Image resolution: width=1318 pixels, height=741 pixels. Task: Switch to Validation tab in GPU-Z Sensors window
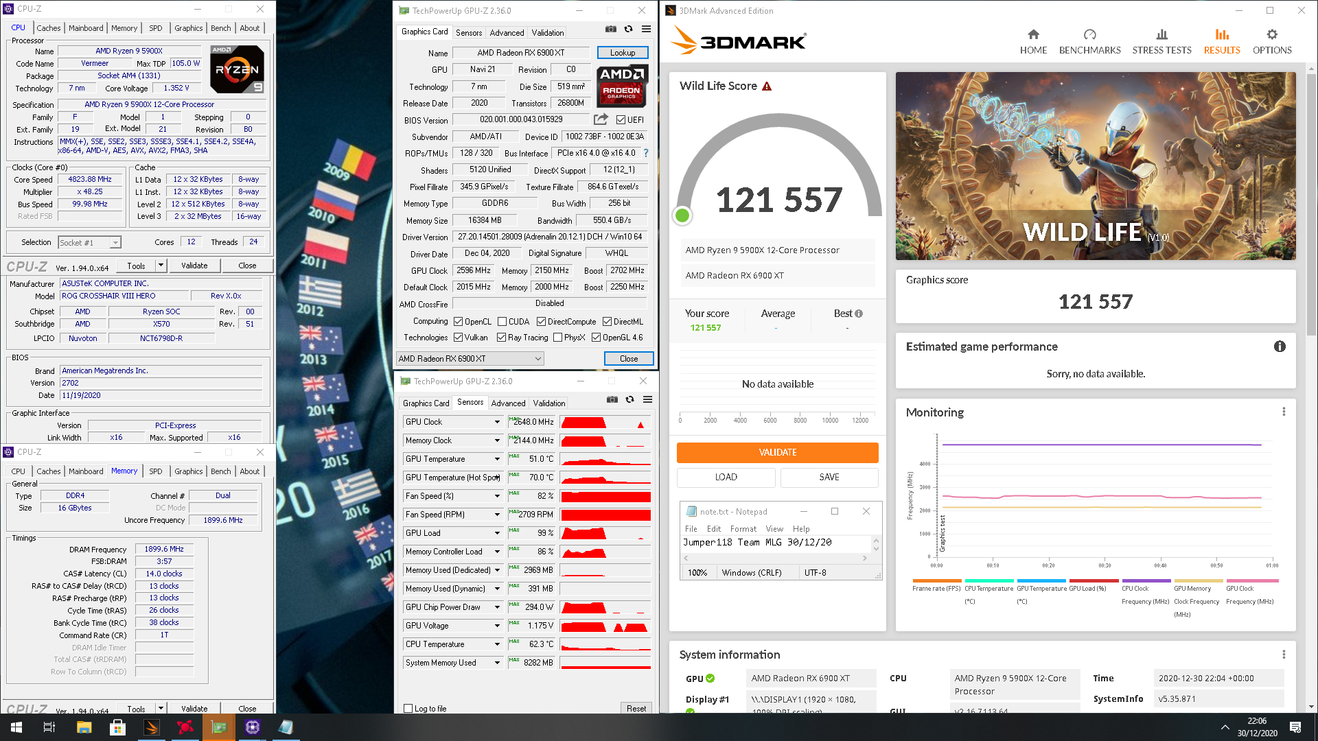point(549,403)
